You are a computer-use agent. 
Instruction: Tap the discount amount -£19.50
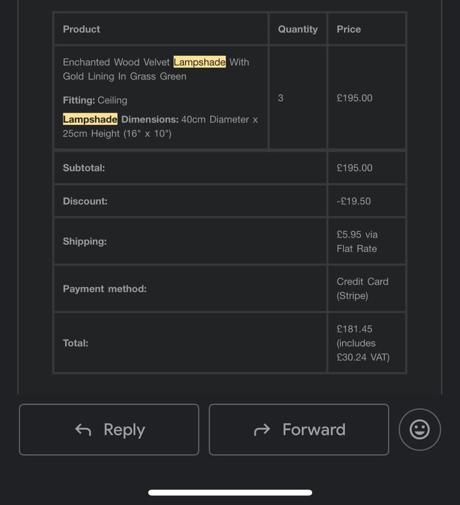[x=353, y=201]
